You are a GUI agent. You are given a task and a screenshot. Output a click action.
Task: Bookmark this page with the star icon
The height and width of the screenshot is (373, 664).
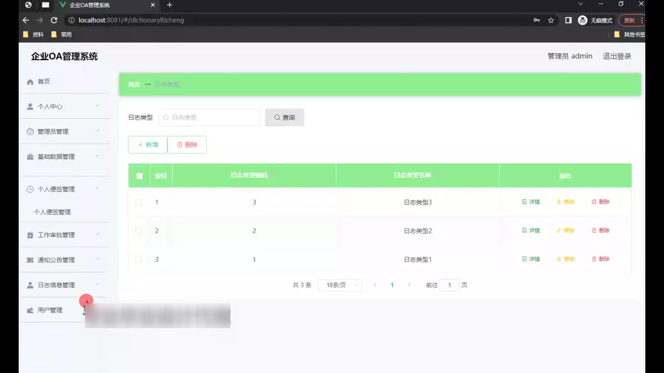[x=551, y=20]
